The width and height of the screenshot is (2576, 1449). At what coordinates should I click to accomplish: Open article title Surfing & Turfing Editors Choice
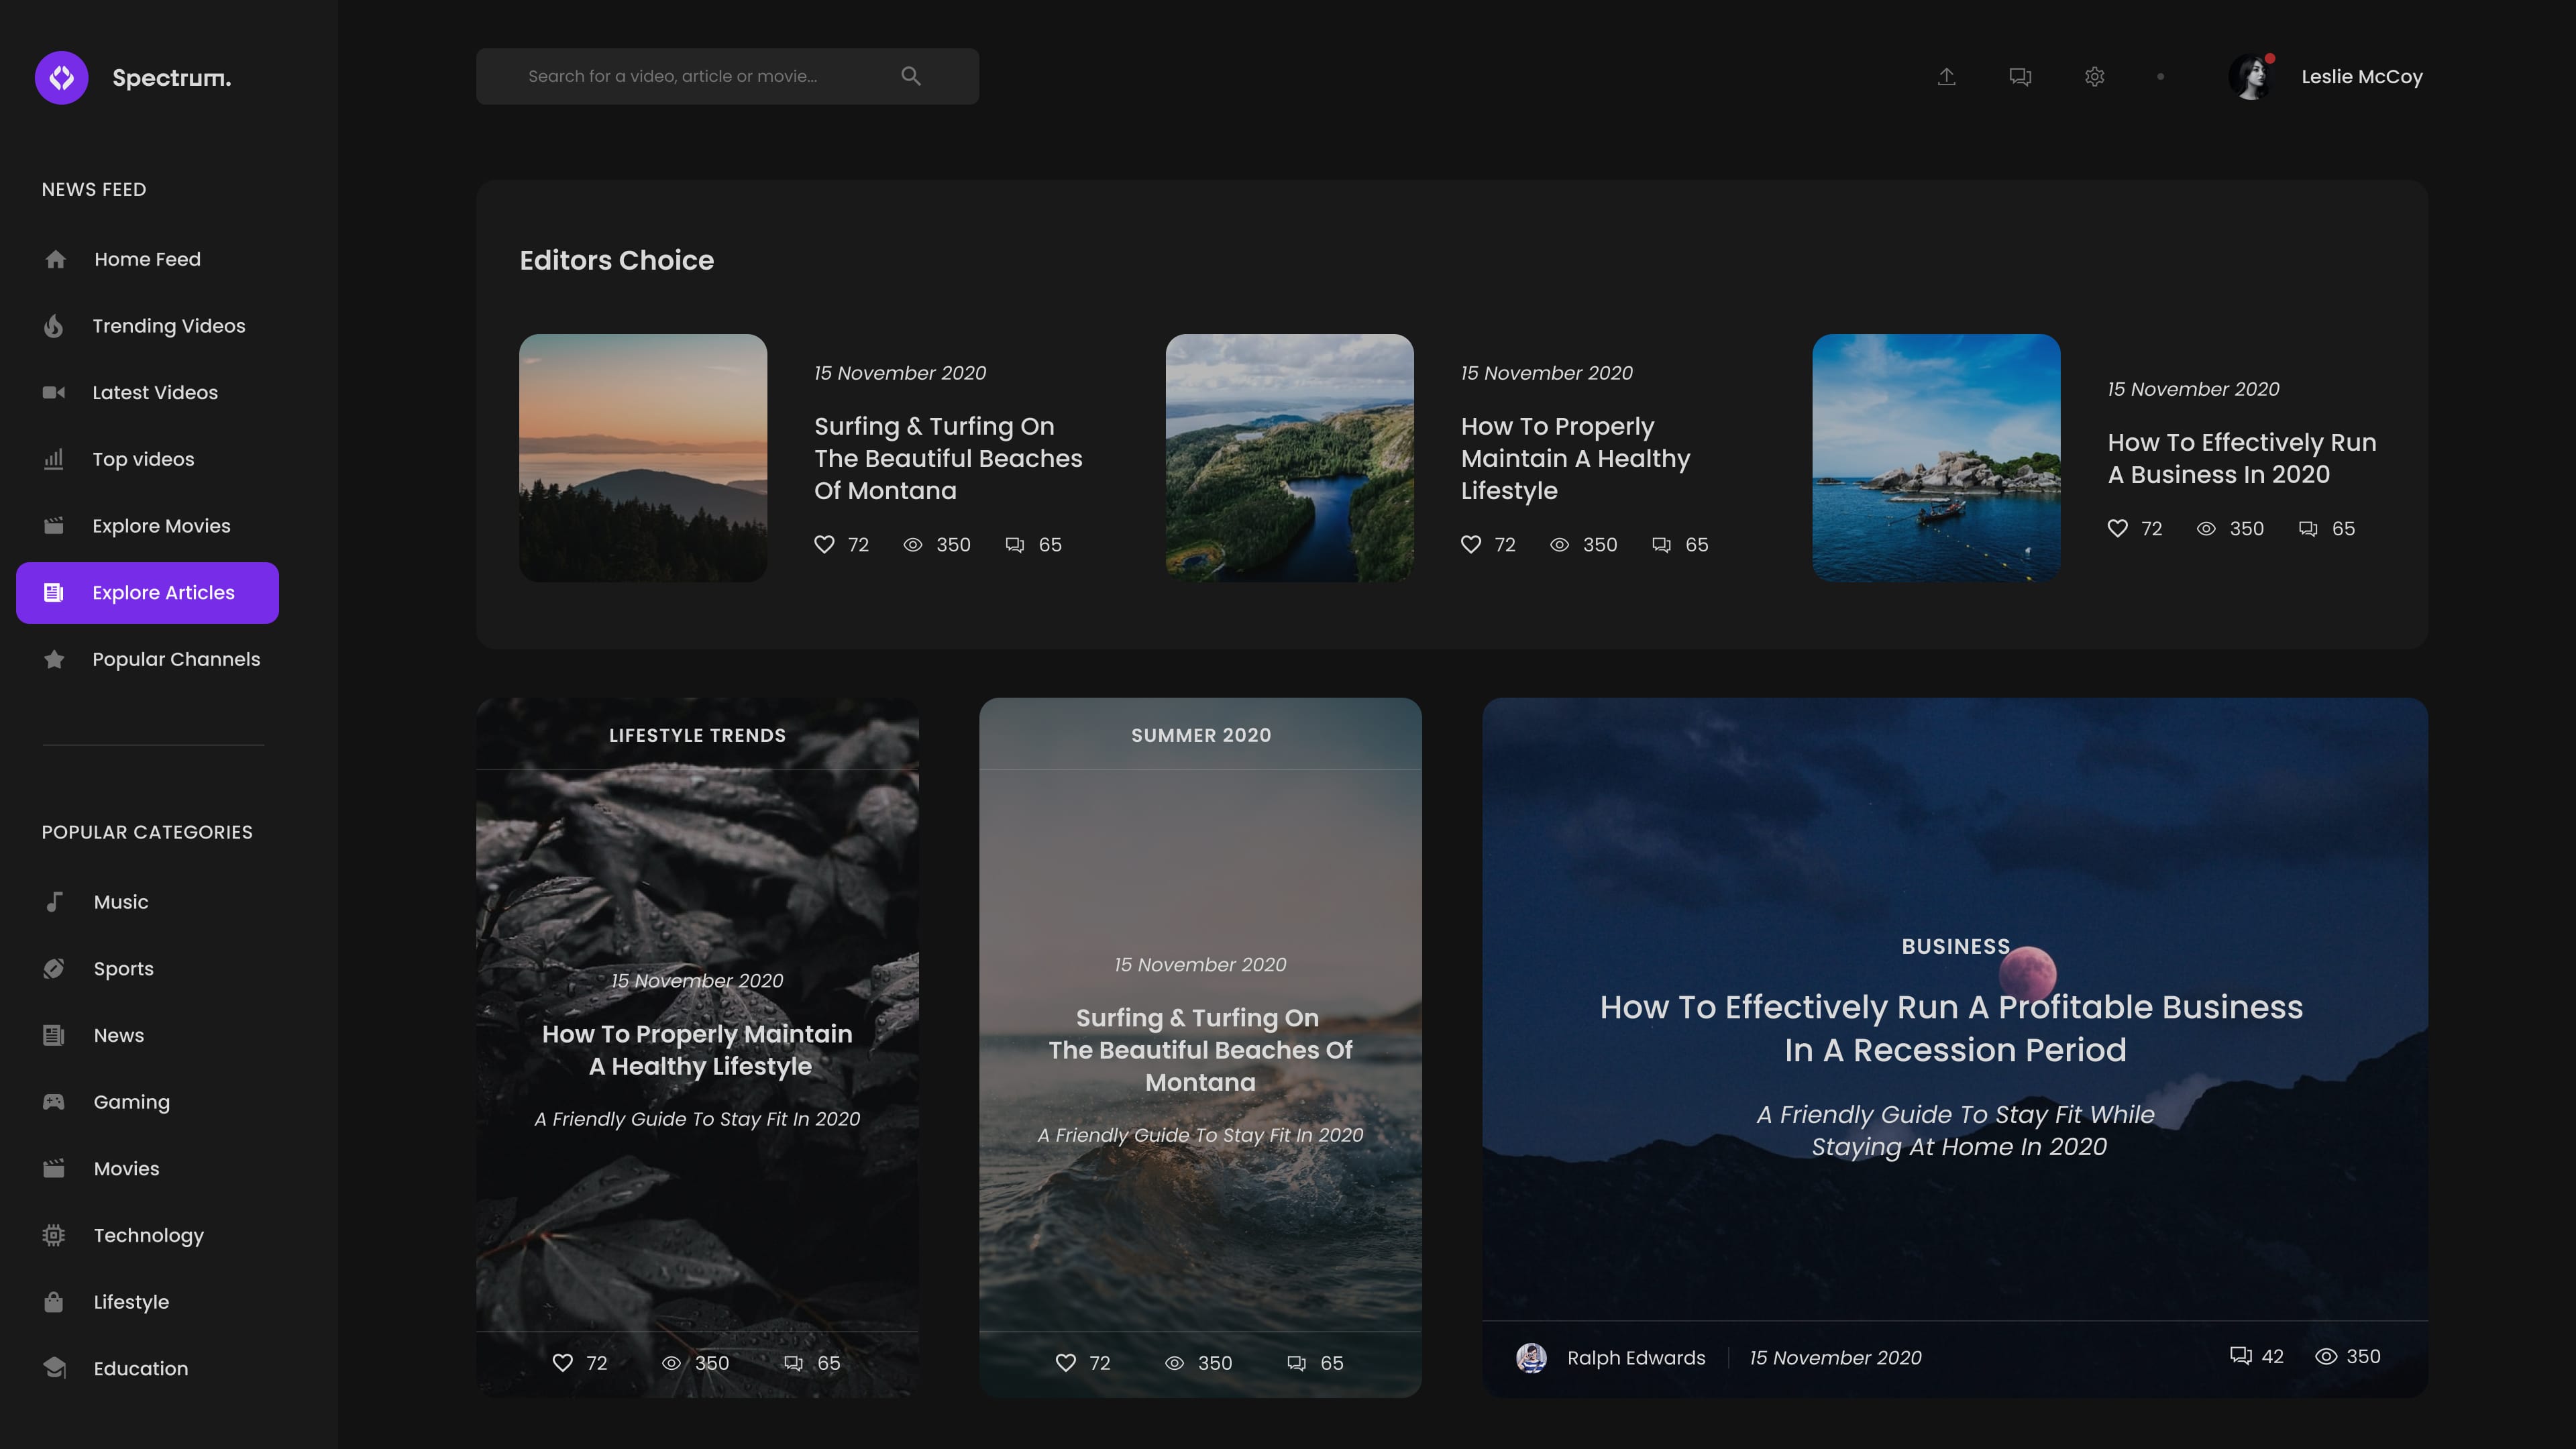coord(948,458)
